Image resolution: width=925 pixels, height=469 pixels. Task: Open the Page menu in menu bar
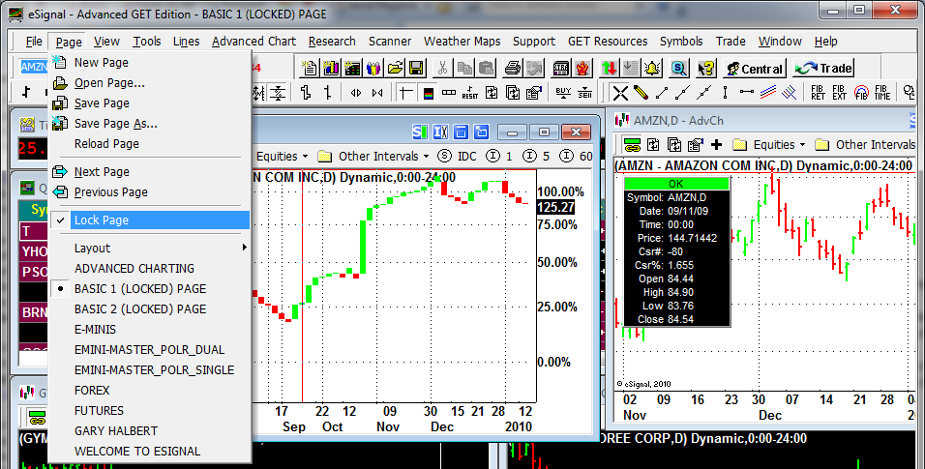pos(69,42)
